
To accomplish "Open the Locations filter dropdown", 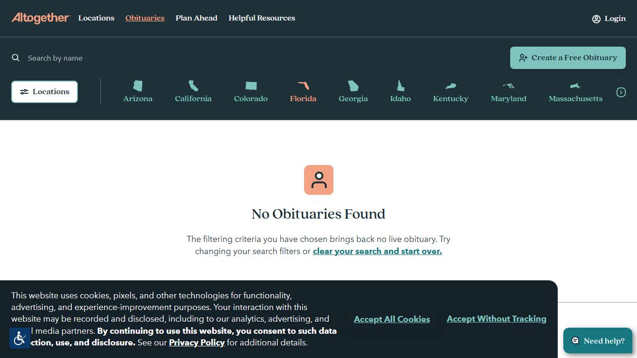I will coord(44,92).
